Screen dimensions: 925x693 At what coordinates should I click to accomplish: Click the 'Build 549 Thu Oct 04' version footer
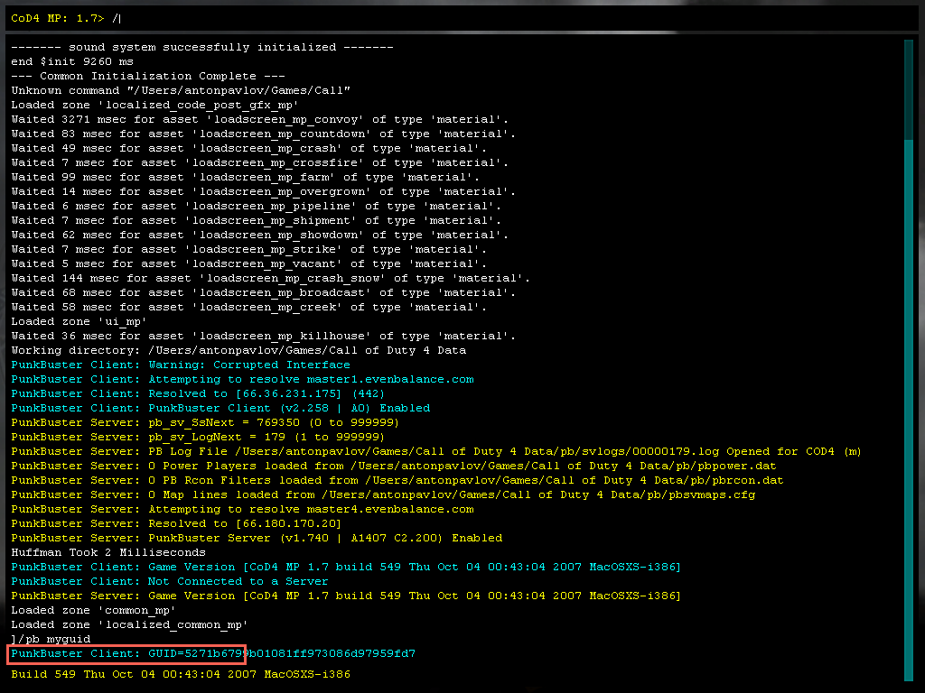(x=181, y=674)
